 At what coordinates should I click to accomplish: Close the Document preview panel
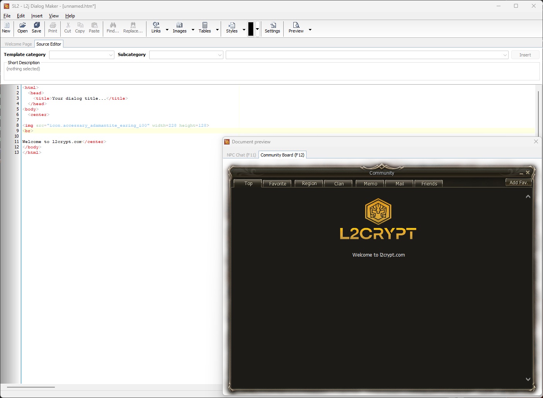click(x=536, y=142)
